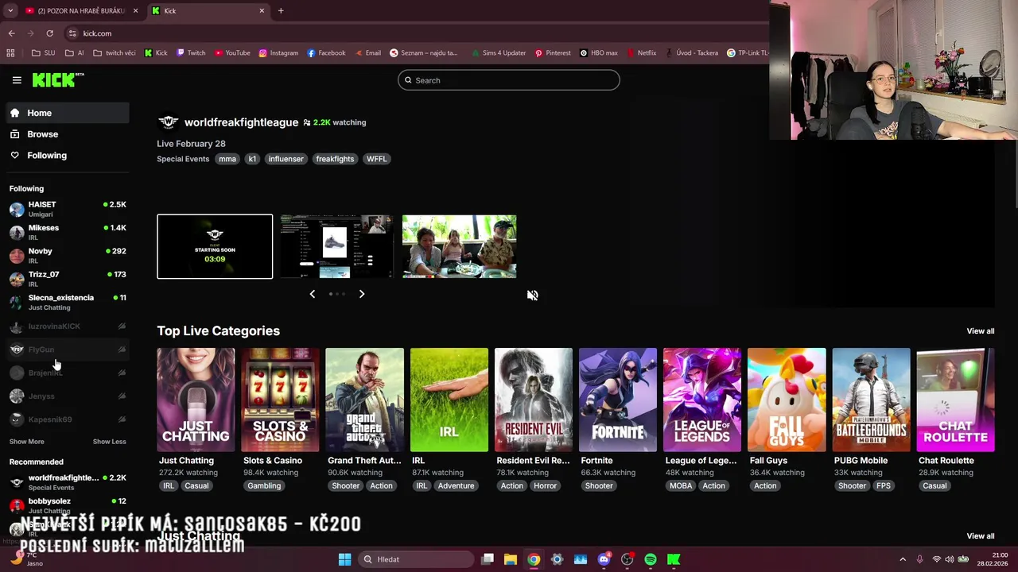Screen dimensions: 1018x572
Task: Go to Home in the sidebar
Action: click(x=68, y=113)
